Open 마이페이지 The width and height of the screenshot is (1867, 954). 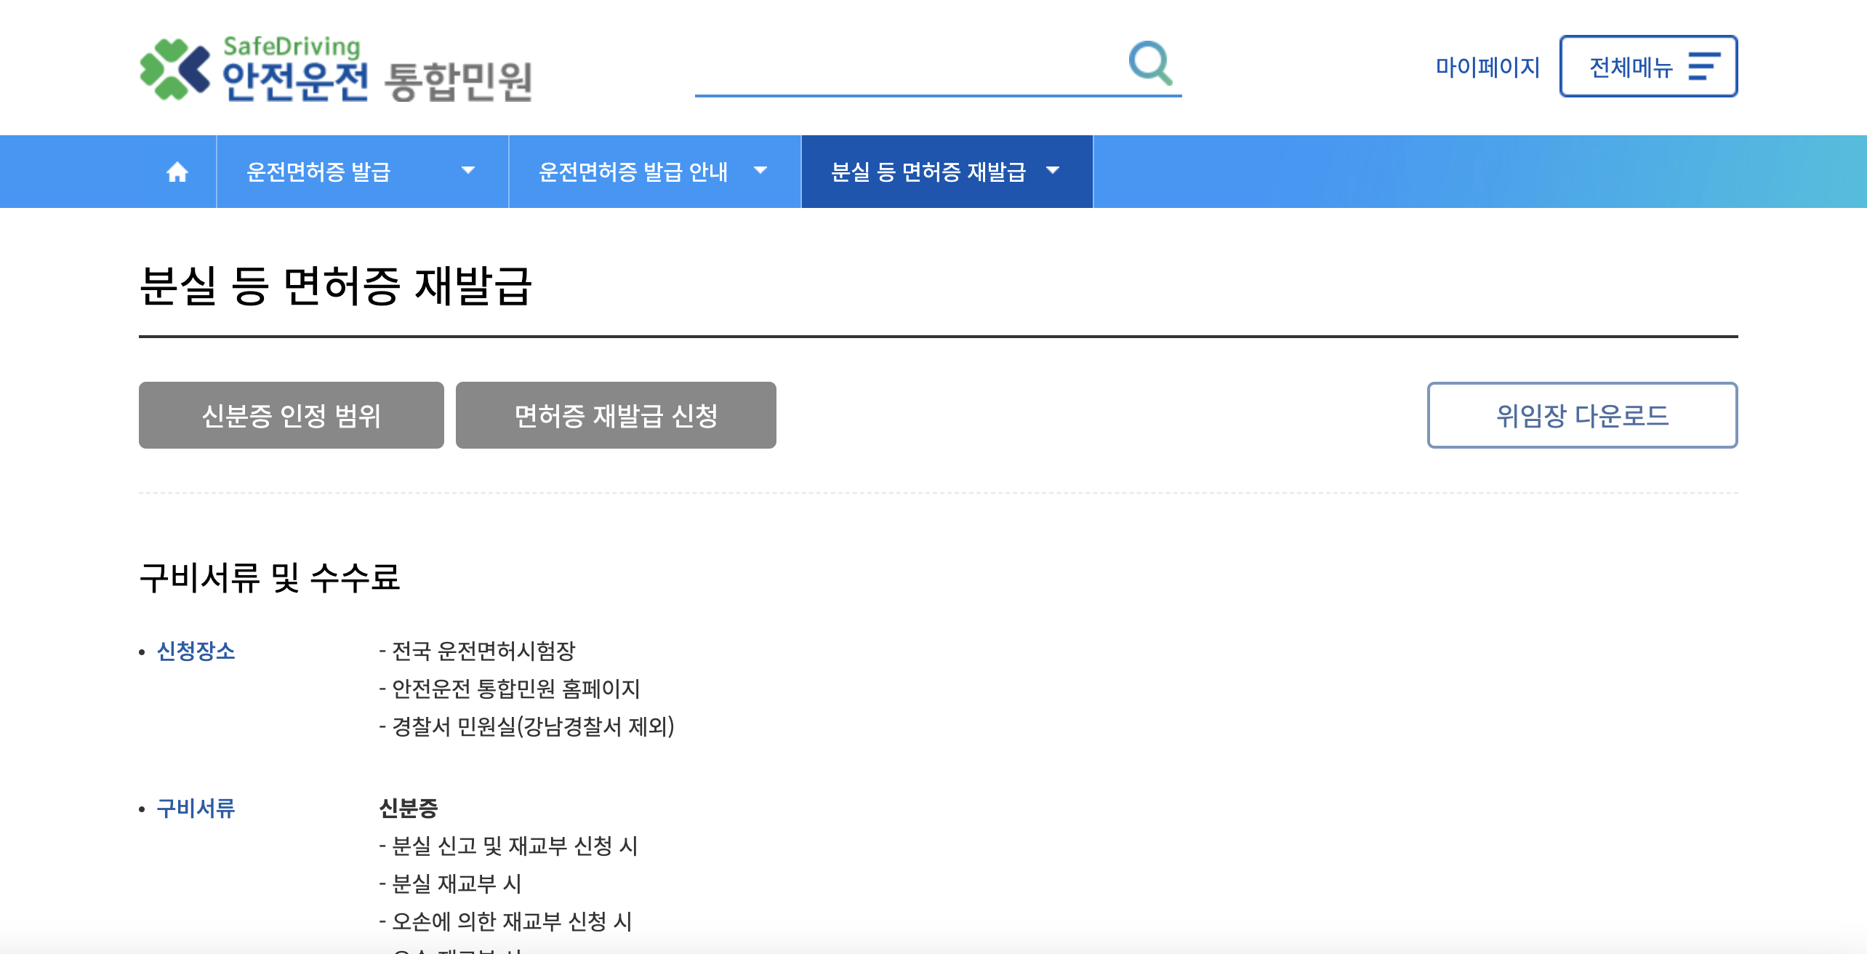click(x=1487, y=67)
